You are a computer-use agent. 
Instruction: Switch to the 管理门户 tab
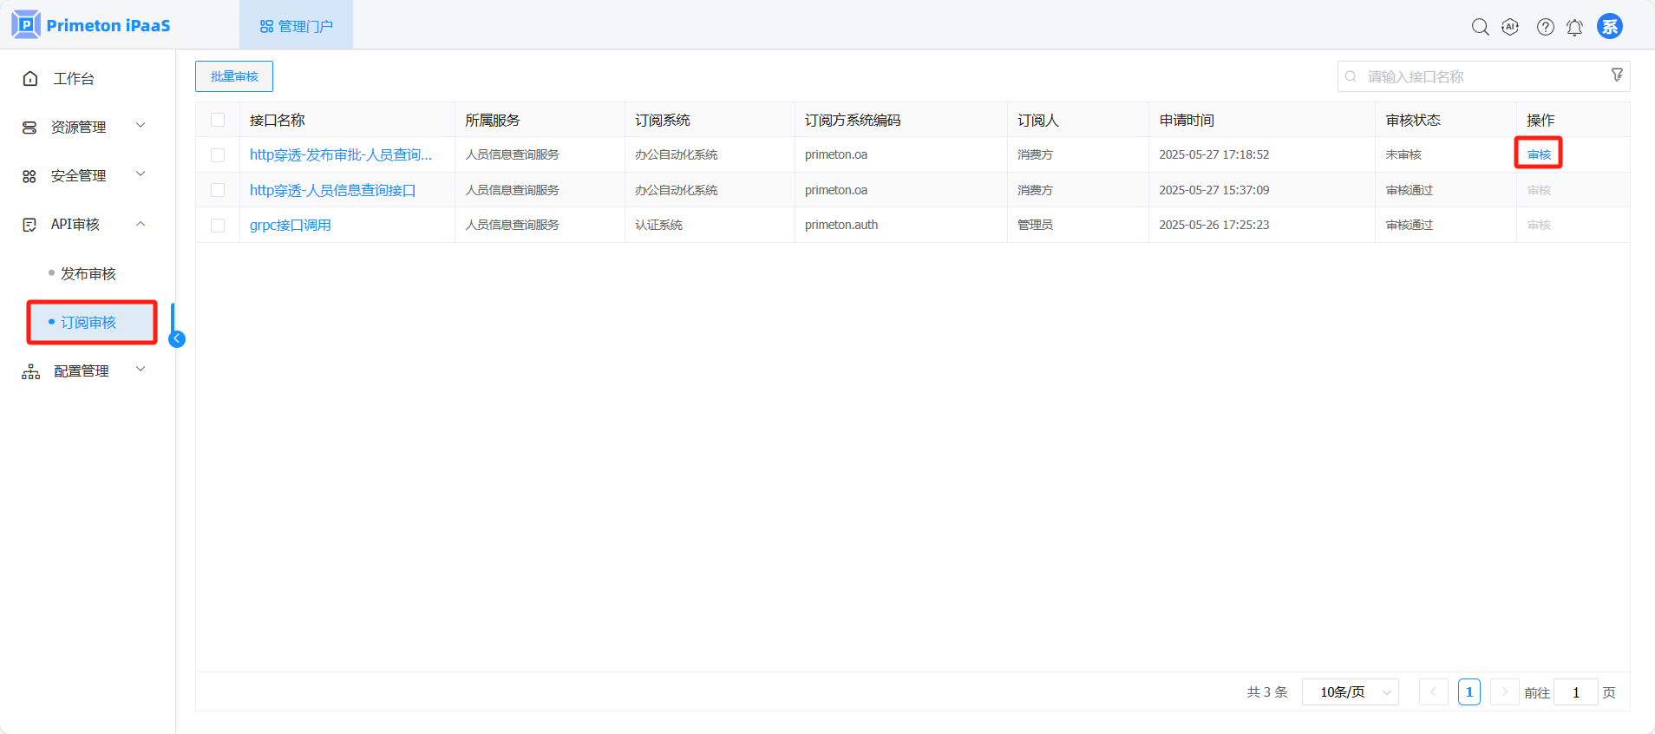click(297, 26)
